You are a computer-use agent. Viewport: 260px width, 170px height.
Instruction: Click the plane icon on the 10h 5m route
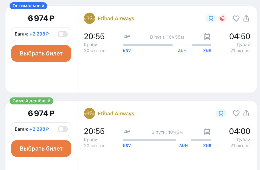point(127,132)
